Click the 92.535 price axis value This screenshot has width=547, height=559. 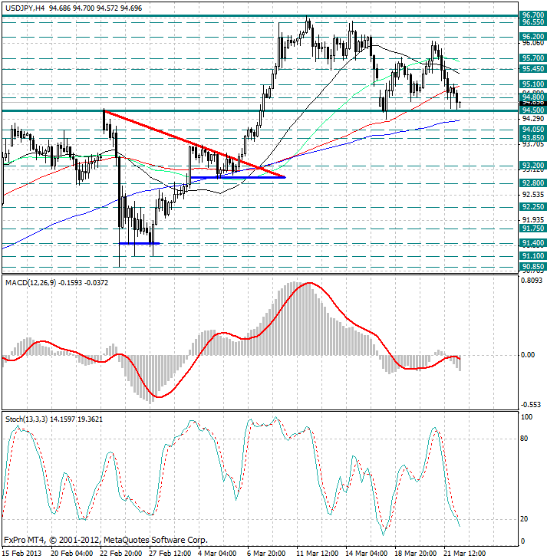(533, 195)
